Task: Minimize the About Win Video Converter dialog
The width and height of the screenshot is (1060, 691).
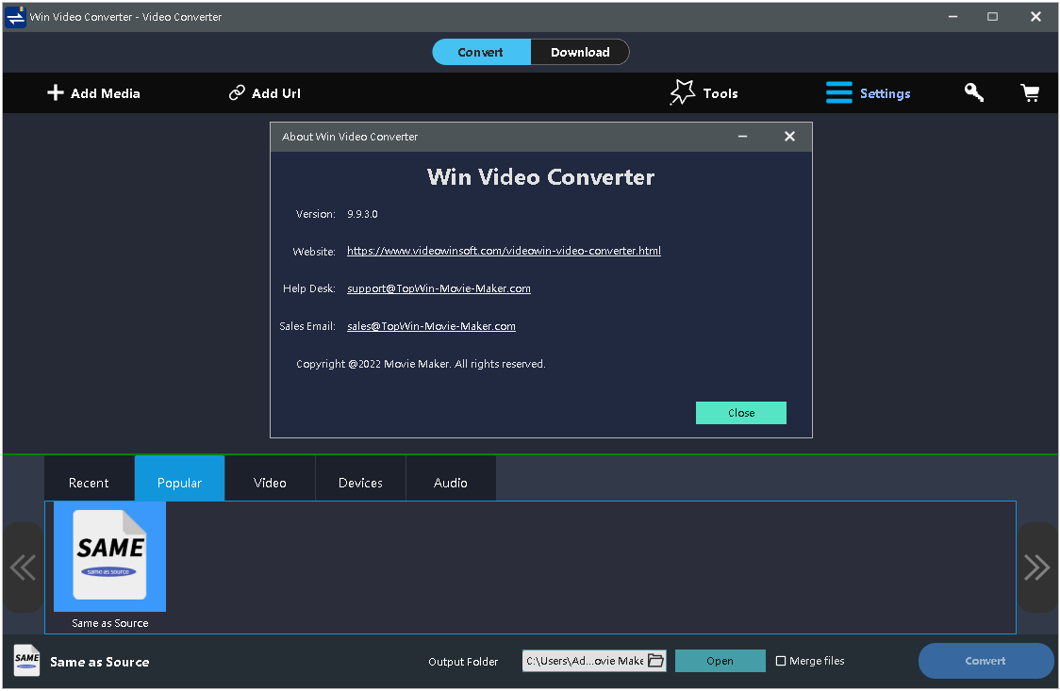Action: pyautogui.click(x=742, y=137)
